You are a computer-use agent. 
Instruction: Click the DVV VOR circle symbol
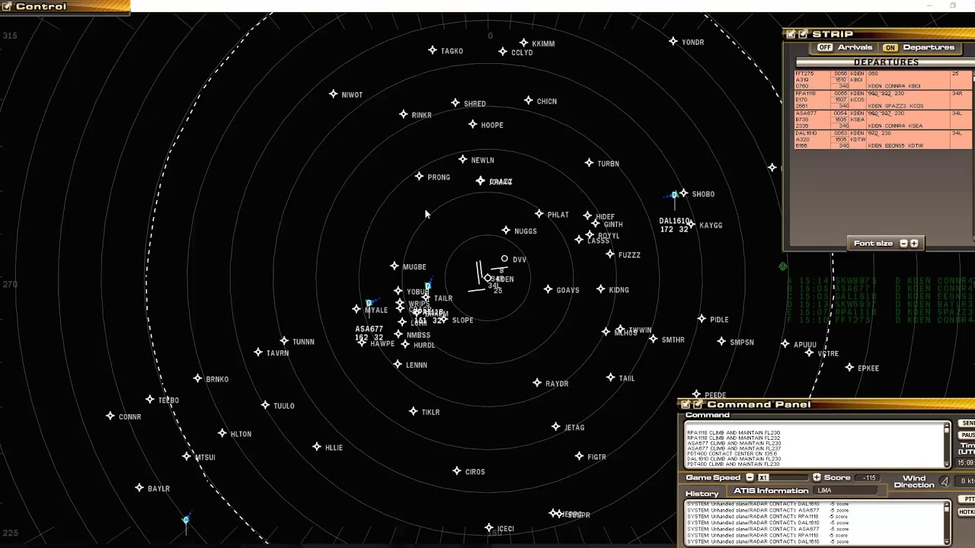(x=504, y=259)
